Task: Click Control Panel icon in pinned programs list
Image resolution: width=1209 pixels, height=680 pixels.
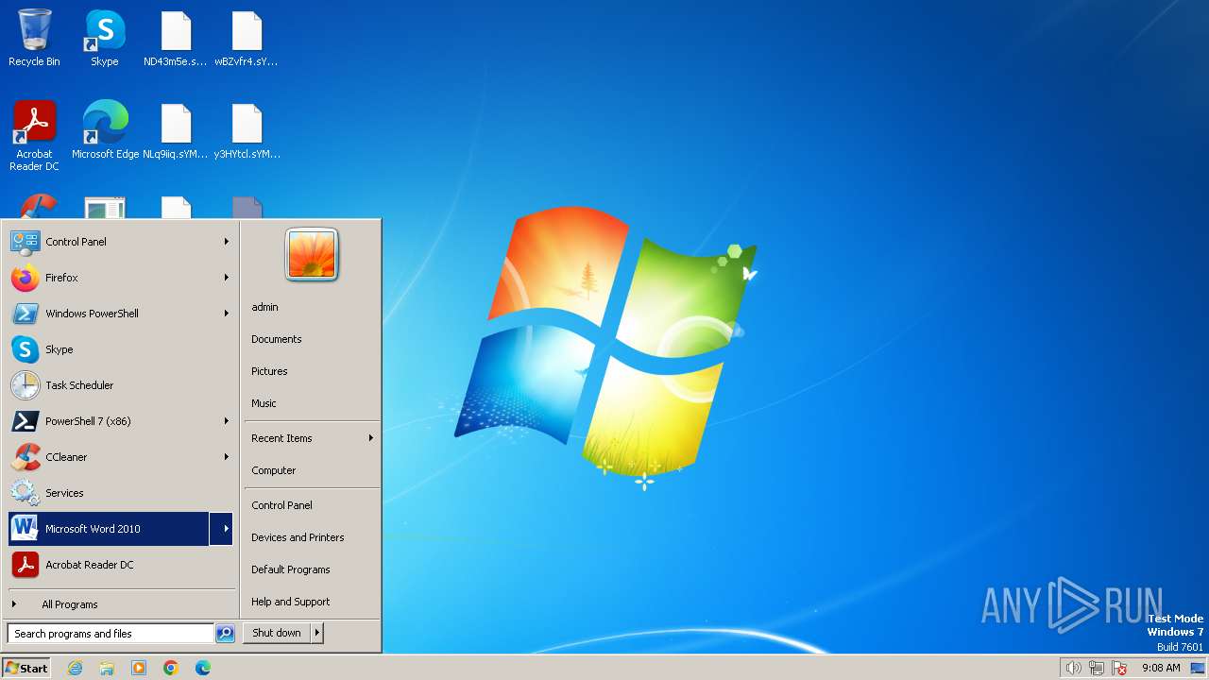Action: point(25,242)
